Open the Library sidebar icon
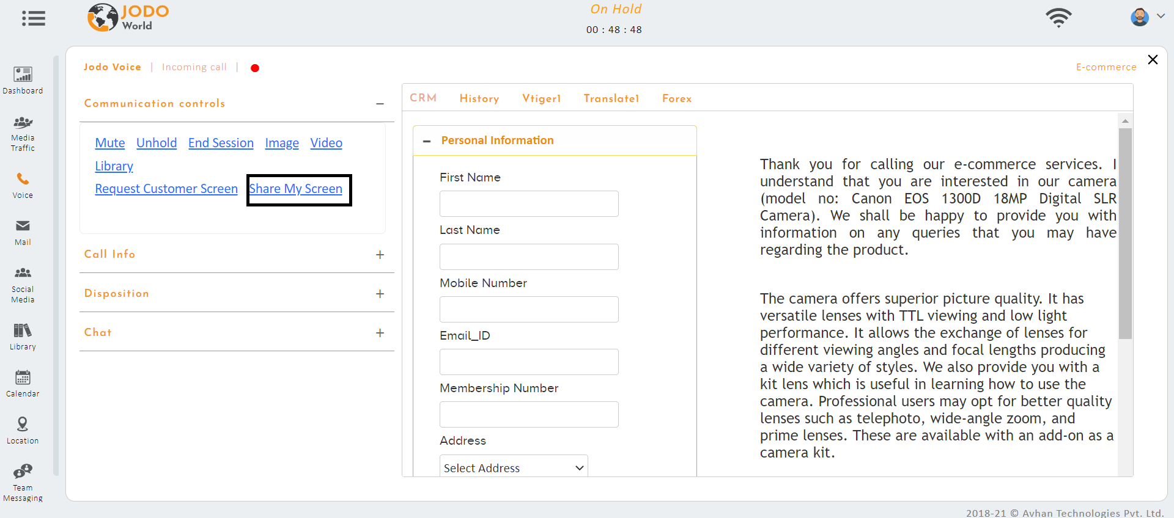The height and width of the screenshot is (518, 1174). click(x=23, y=337)
